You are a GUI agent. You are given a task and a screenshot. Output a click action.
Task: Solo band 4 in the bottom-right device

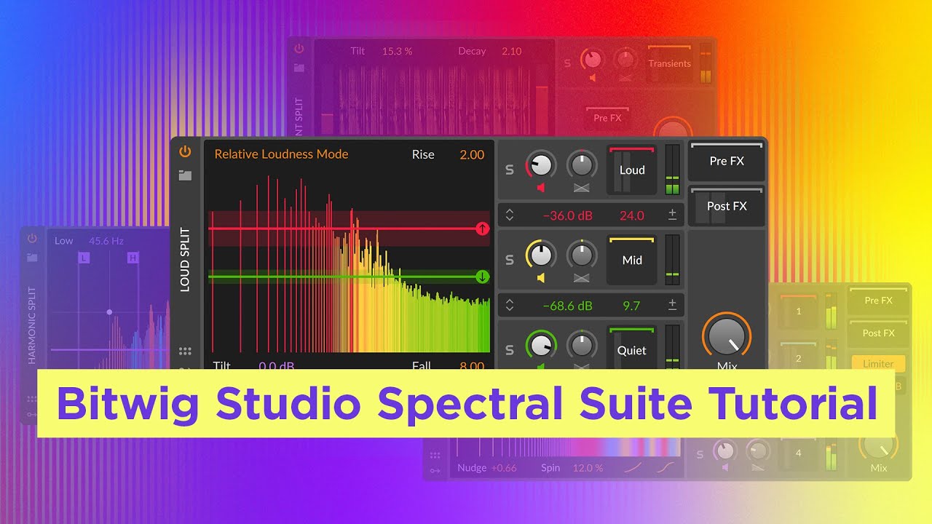click(700, 454)
